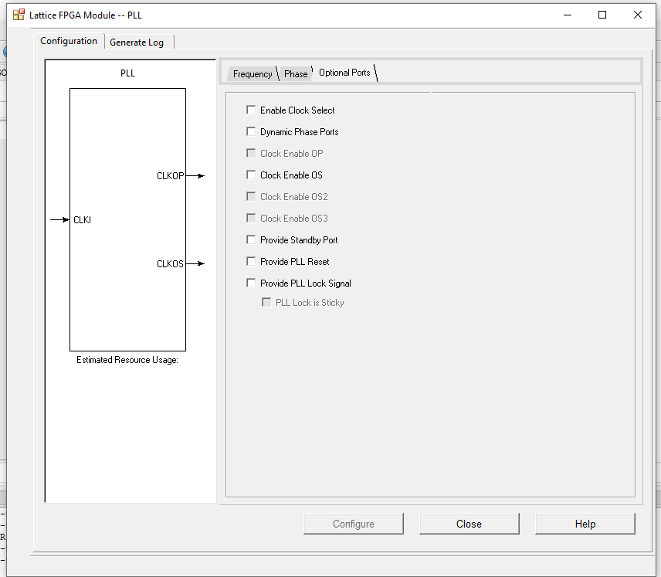Select the Optional Ports tab
Image resolution: width=661 pixels, height=577 pixels.
click(344, 73)
